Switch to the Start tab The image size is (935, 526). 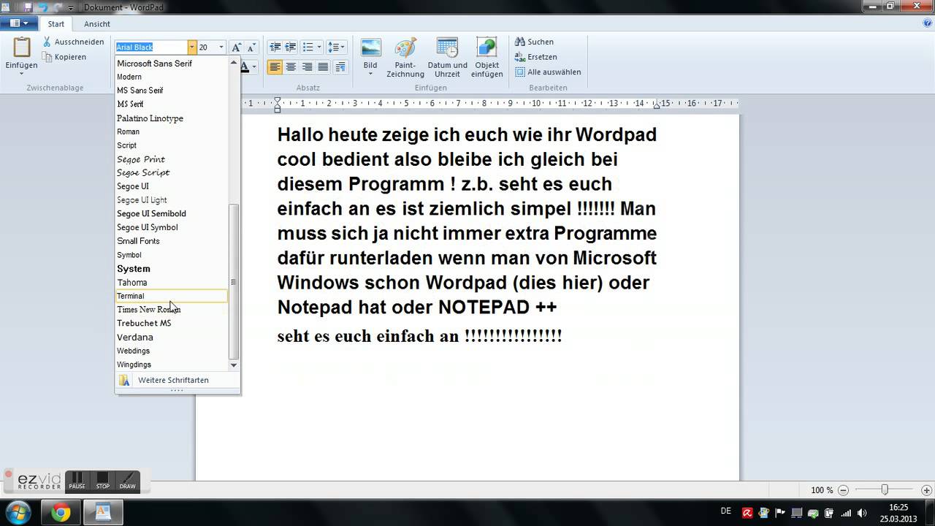pyautogui.click(x=56, y=24)
